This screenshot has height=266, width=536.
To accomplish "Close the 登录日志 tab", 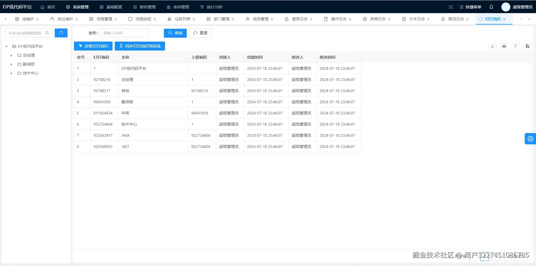I will pos(311,19).
